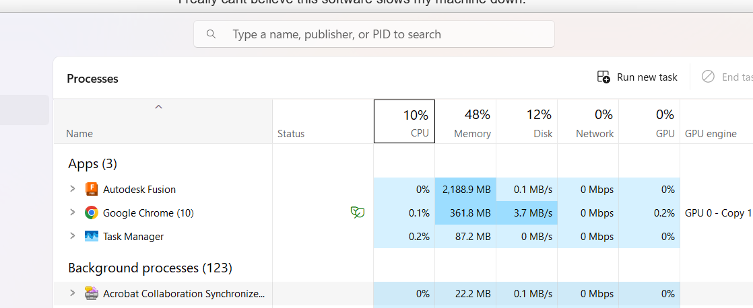Viewport: 753px width, 308px height.
Task: Click the Google Chrome icon
Action: [x=92, y=213]
